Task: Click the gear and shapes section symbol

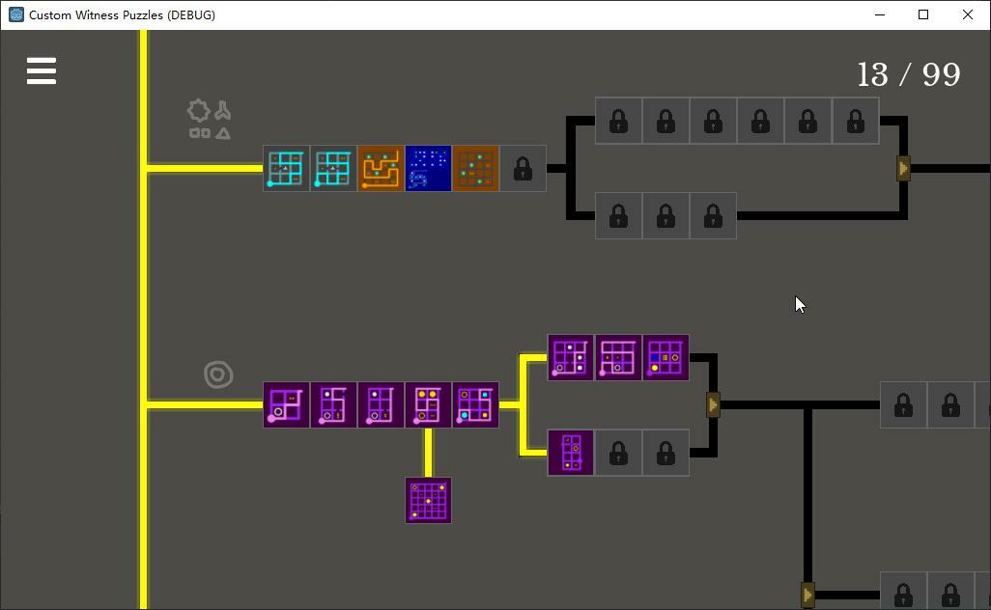Action: click(x=210, y=120)
